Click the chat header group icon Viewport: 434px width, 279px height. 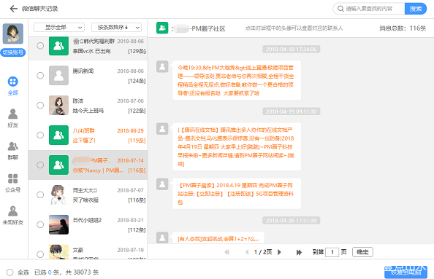coord(162,28)
